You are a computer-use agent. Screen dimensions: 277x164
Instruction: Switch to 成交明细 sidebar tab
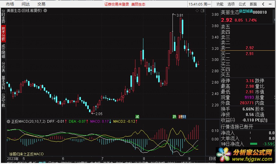3,51
